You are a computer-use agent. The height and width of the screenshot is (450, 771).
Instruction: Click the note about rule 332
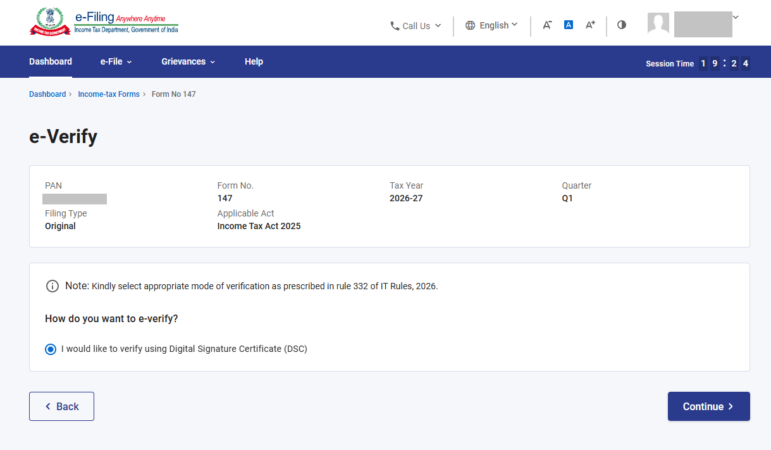(x=251, y=286)
